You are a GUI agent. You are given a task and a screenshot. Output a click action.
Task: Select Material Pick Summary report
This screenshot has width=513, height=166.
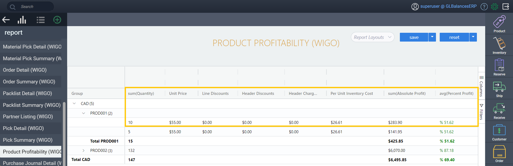(31, 58)
